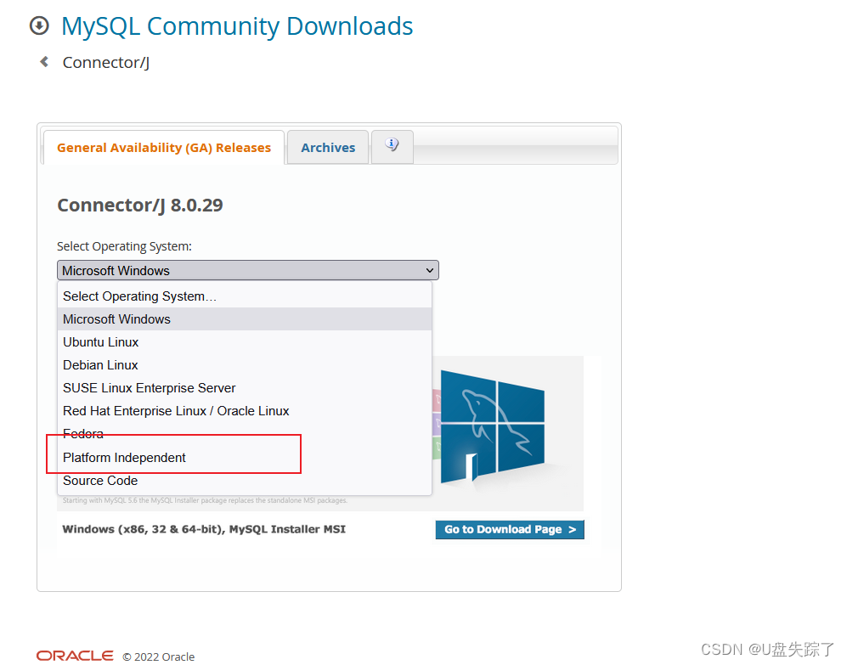Click the Connector/J breadcrumb text
The width and height of the screenshot is (847, 665).
(106, 63)
